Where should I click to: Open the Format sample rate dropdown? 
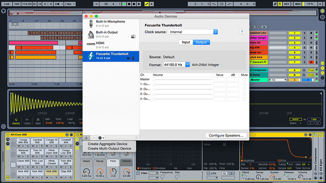(x=176, y=65)
